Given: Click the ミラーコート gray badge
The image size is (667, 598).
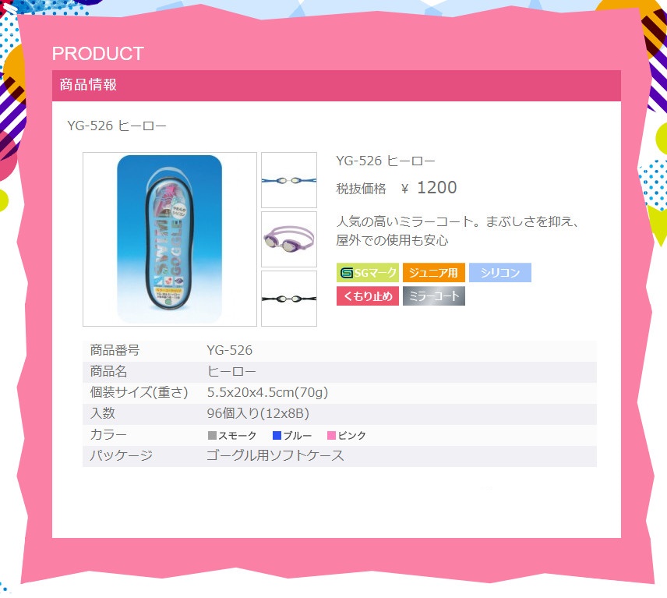Looking at the screenshot, I should [x=433, y=295].
